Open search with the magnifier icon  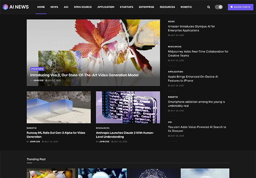click(209, 7)
